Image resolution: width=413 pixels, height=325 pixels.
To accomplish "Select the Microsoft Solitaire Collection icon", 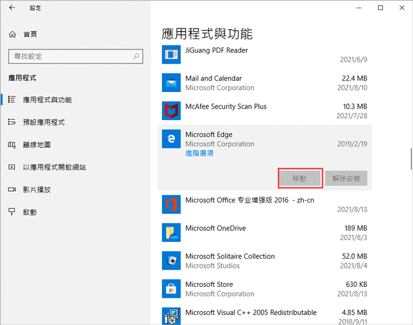I will 171,261.
